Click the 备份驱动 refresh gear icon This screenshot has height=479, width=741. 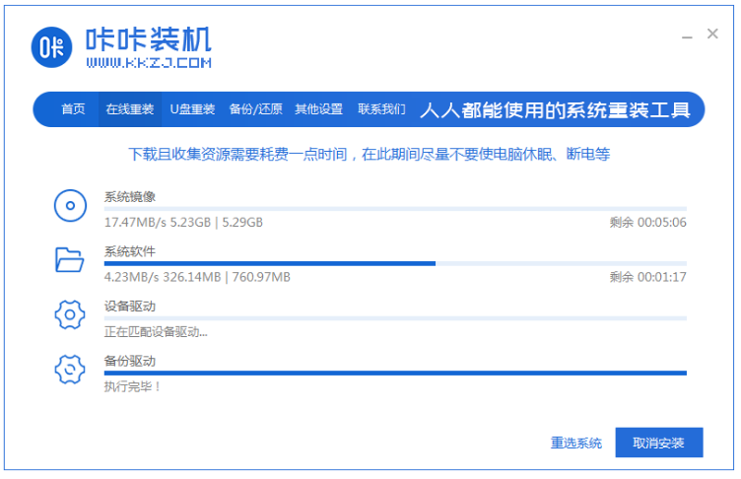[70, 370]
